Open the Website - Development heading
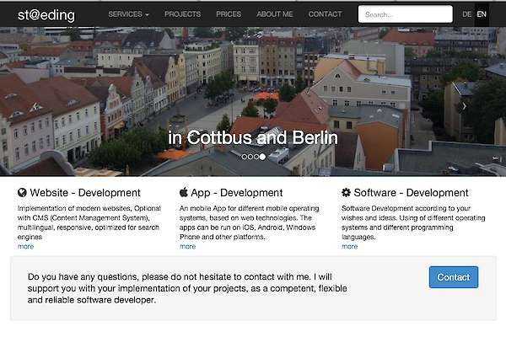506x337 pixels. pos(85,193)
